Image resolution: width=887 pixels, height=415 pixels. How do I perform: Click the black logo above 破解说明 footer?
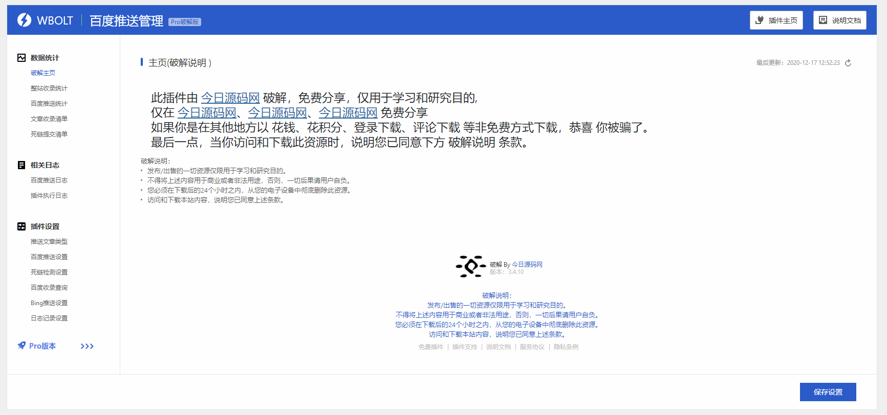click(x=471, y=266)
